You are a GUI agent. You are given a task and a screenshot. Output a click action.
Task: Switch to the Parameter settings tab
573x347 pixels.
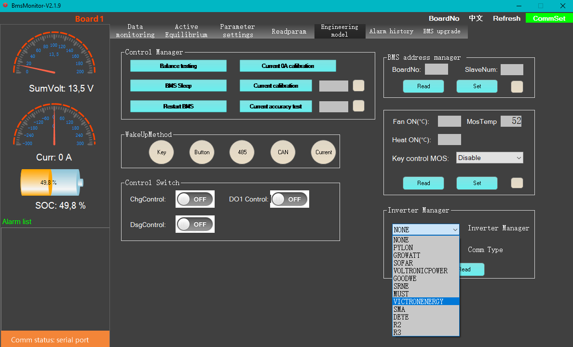coord(237,31)
